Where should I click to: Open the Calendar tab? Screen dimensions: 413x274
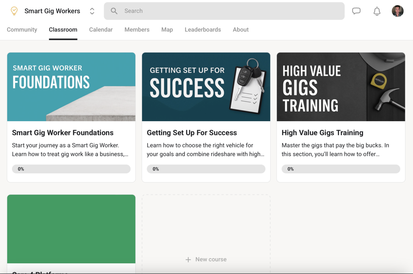[101, 29]
